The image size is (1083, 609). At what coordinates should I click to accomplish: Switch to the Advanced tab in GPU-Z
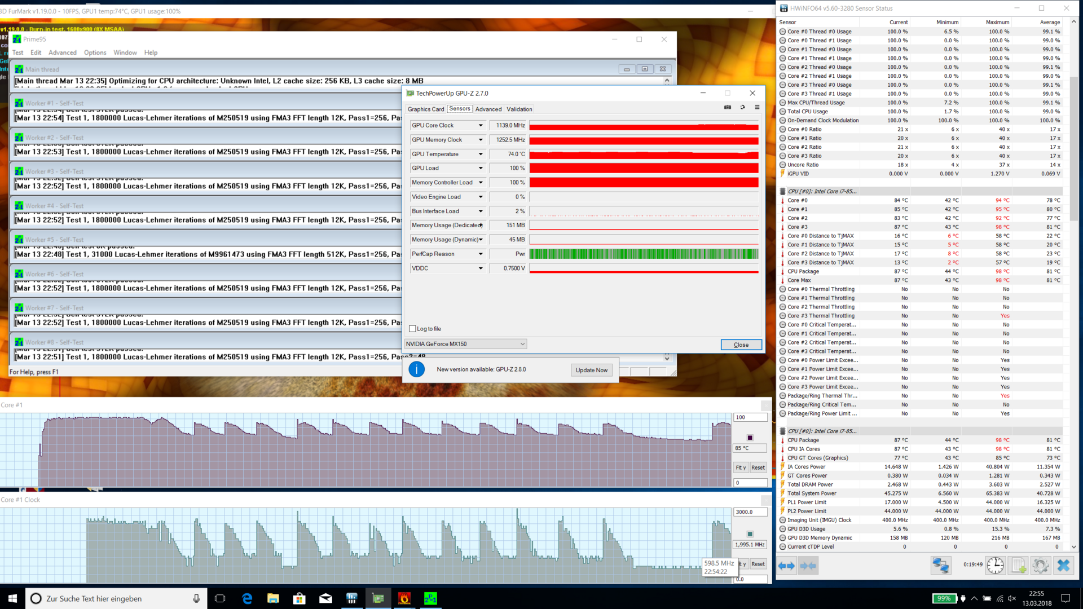coord(488,109)
